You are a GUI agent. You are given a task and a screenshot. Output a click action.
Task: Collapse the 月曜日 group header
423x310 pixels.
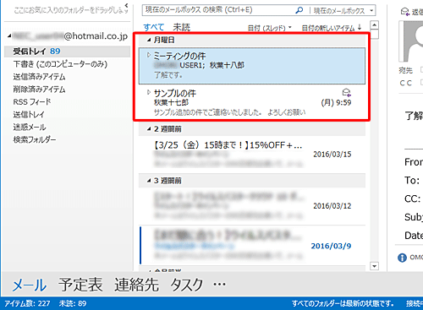[149, 40]
